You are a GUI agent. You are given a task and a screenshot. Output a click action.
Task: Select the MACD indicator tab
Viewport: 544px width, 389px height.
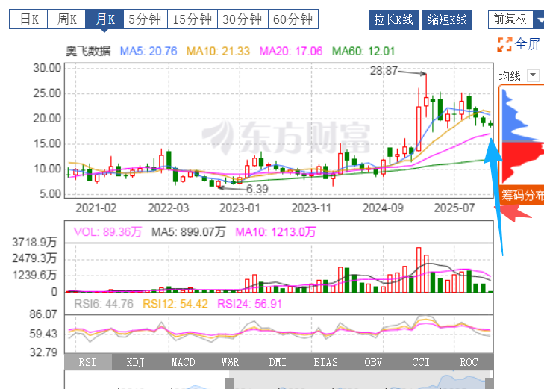tap(183, 362)
